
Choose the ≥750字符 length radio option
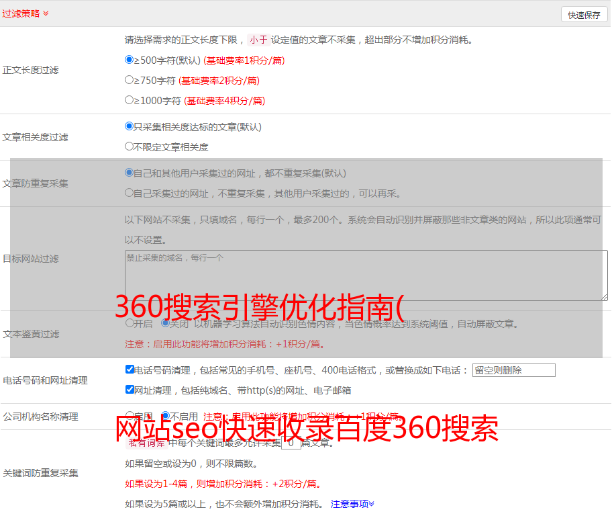click(x=130, y=80)
